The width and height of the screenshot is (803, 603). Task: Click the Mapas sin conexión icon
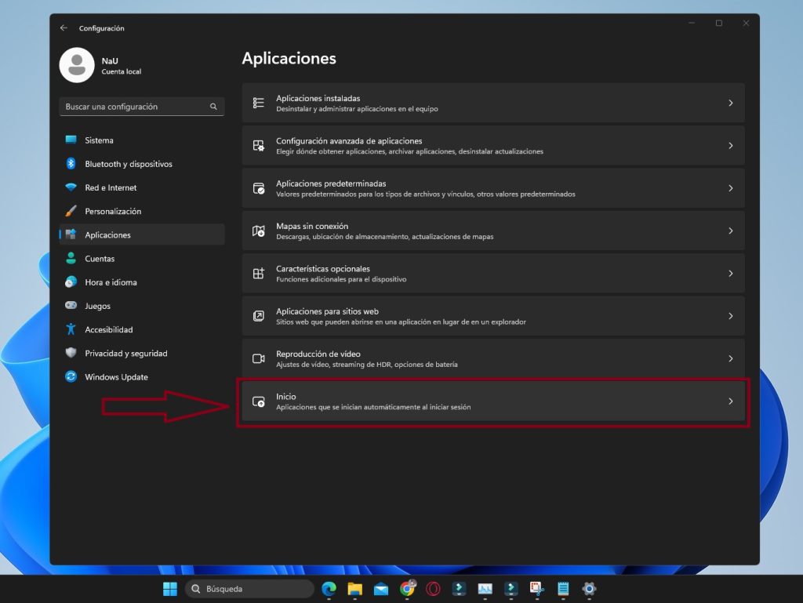click(x=258, y=231)
